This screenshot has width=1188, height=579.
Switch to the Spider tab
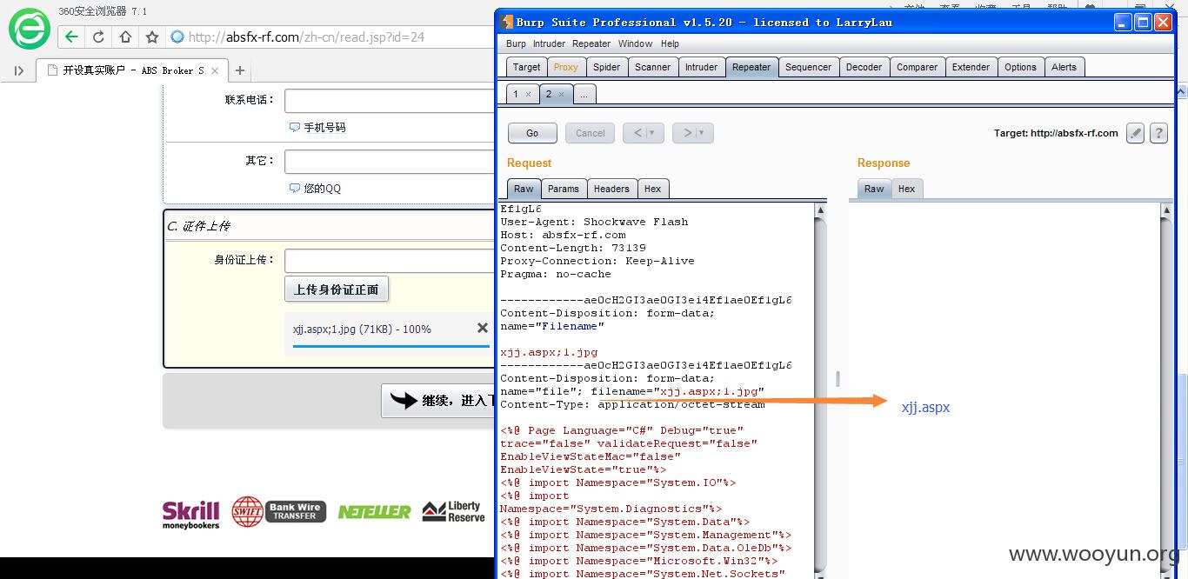[x=606, y=67]
